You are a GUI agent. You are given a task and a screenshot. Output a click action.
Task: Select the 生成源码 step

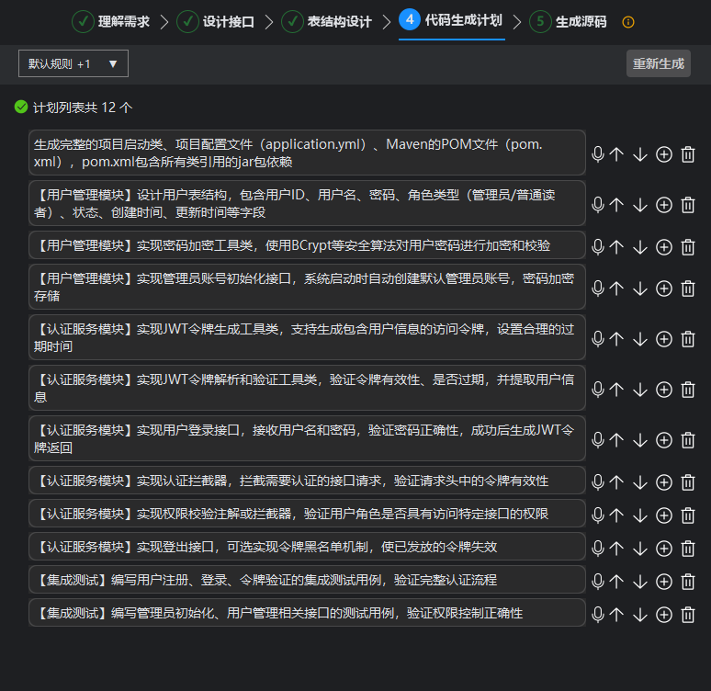569,21
